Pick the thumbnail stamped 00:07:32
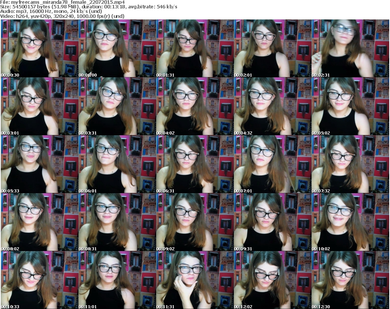The width and height of the screenshot is (390, 309). coord(350,164)
